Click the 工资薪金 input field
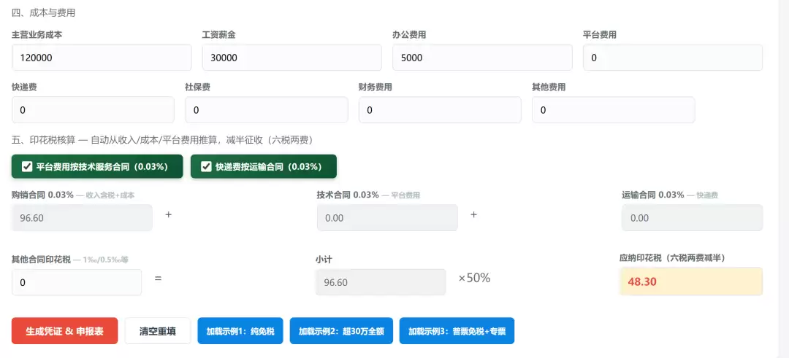 point(291,58)
